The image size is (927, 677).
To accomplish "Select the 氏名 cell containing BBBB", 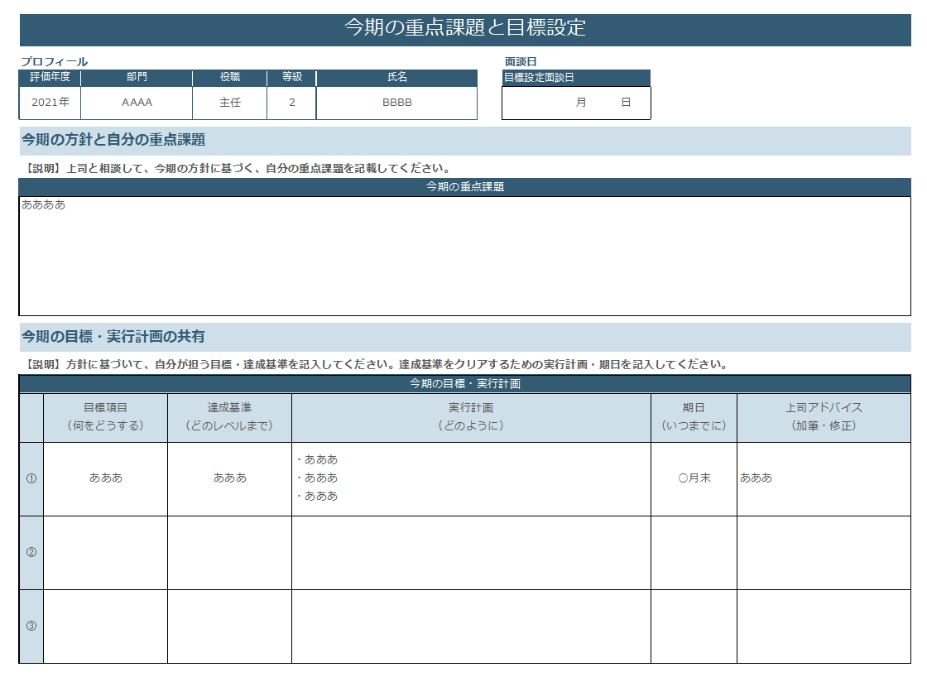I will pos(396,103).
